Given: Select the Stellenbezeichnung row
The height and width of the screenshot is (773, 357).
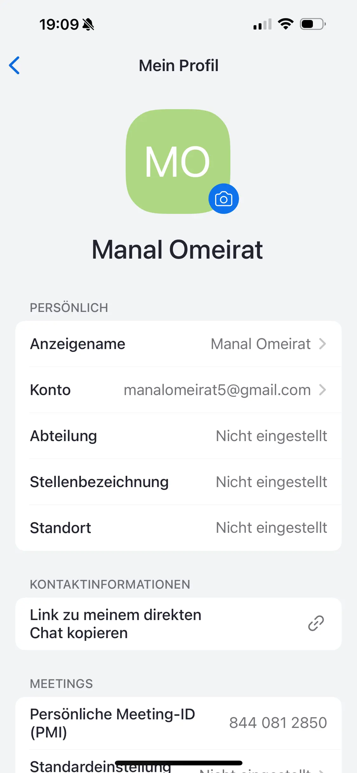Looking at the screenshot, I should click(x=178, y=482).
